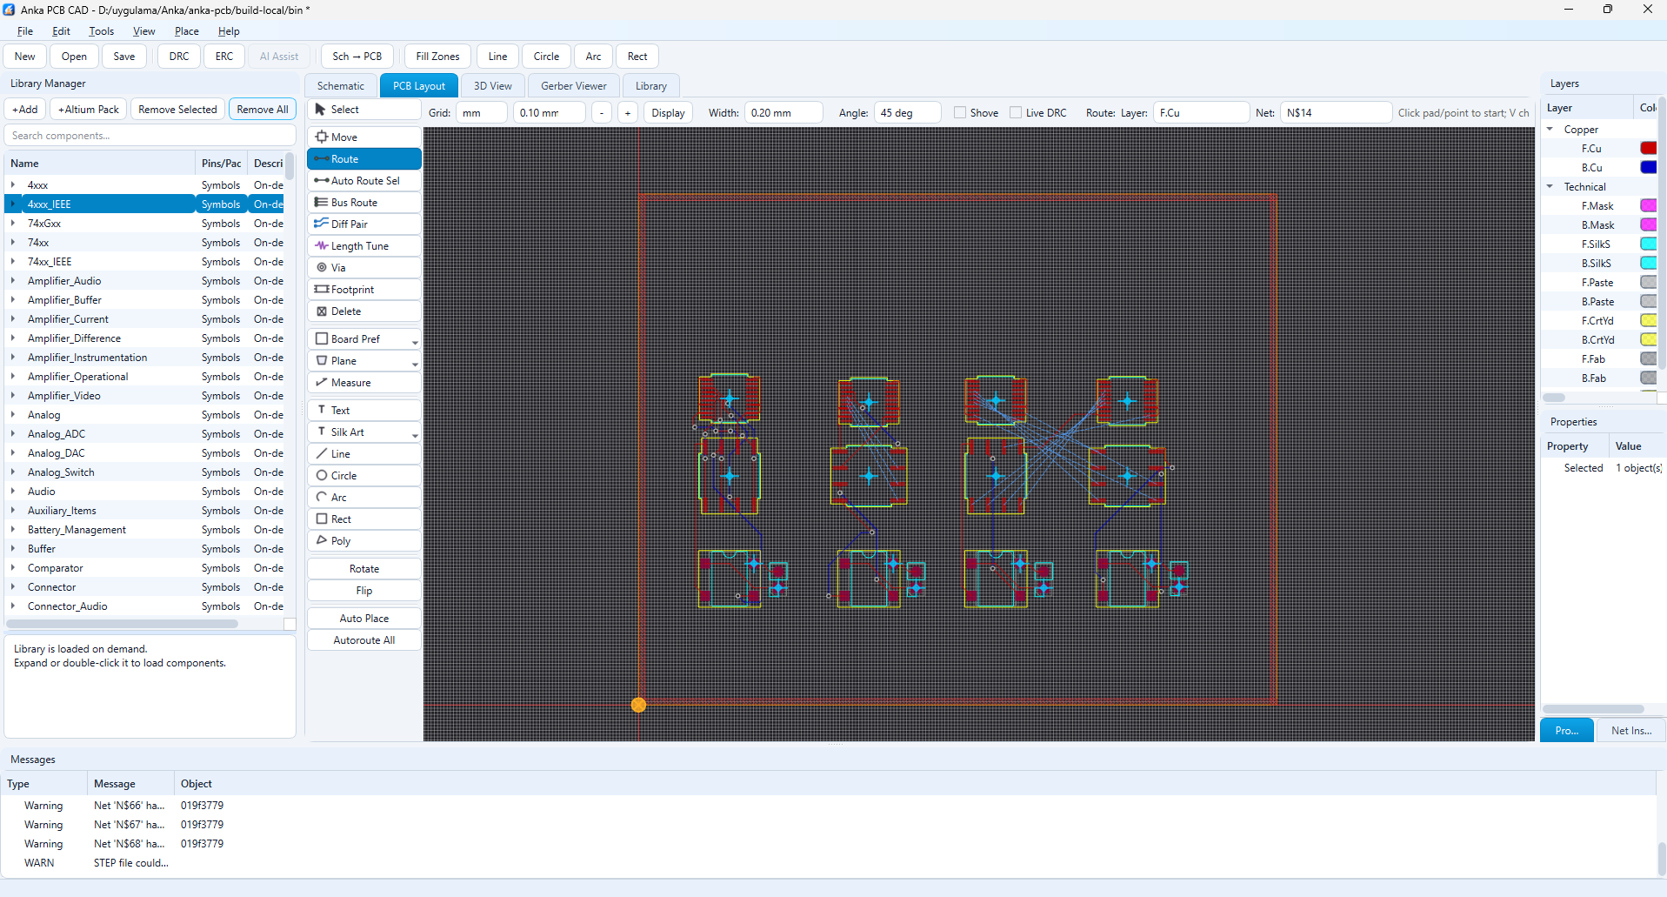
Task: Open the Tools menu
Action: 101,31
